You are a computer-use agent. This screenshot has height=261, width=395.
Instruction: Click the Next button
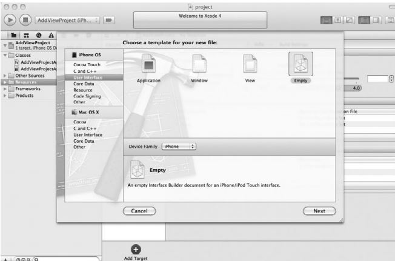(319, 211)
